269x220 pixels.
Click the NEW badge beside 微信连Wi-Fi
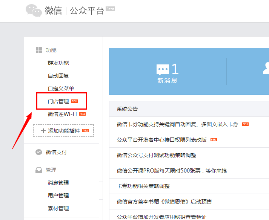82,114
